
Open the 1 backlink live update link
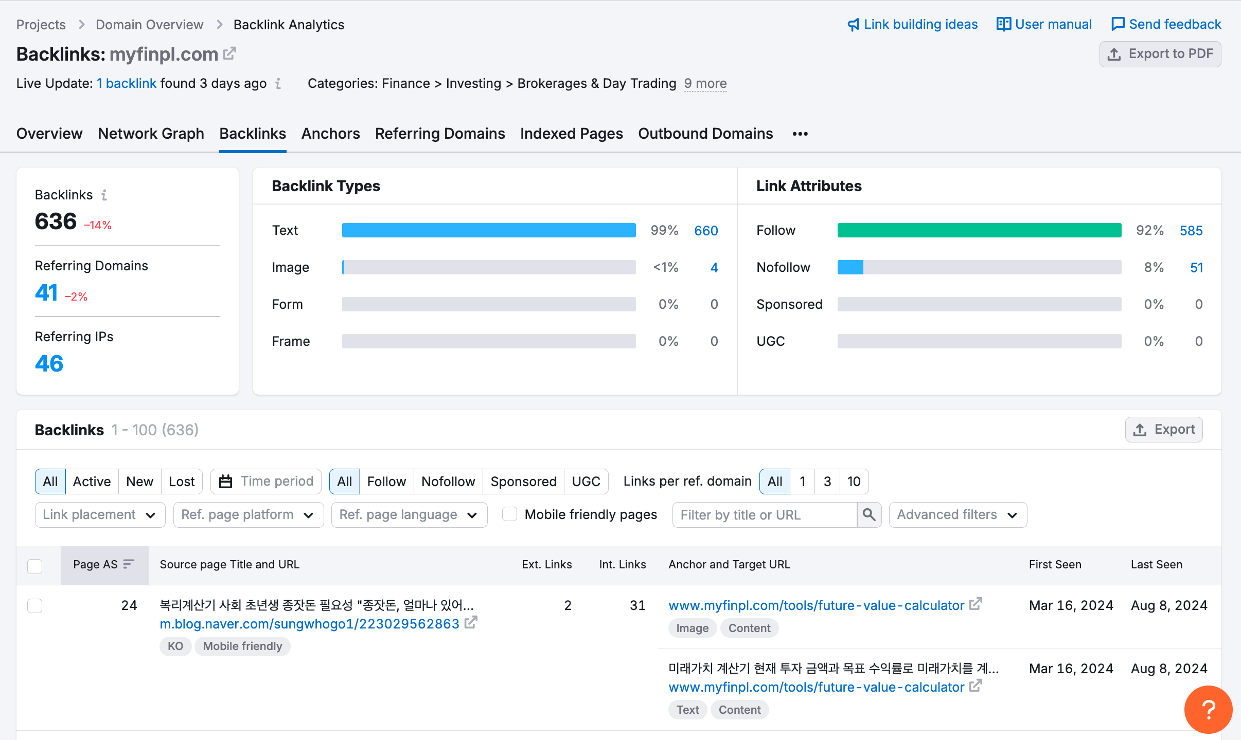(x=127, y=83)
